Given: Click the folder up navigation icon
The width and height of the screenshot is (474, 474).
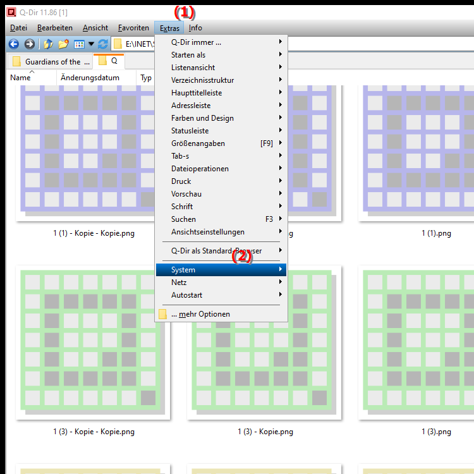Looking at the screenshot, I should (x=49, y=44).
